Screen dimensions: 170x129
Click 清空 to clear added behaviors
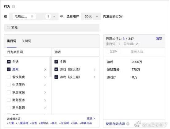click(x=159, y=39)
